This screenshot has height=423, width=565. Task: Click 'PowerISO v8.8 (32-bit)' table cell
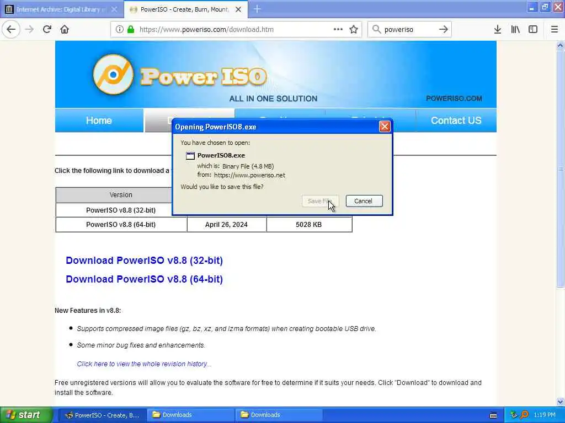[x=121, y=210]
